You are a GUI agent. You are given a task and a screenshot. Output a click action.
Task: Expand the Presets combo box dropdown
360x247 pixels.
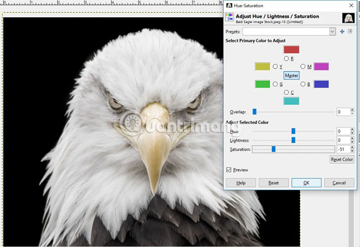[332, 32]
